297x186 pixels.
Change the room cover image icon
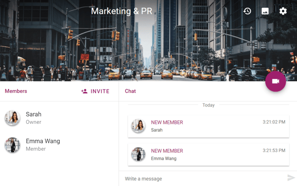(x=265, y=11)
